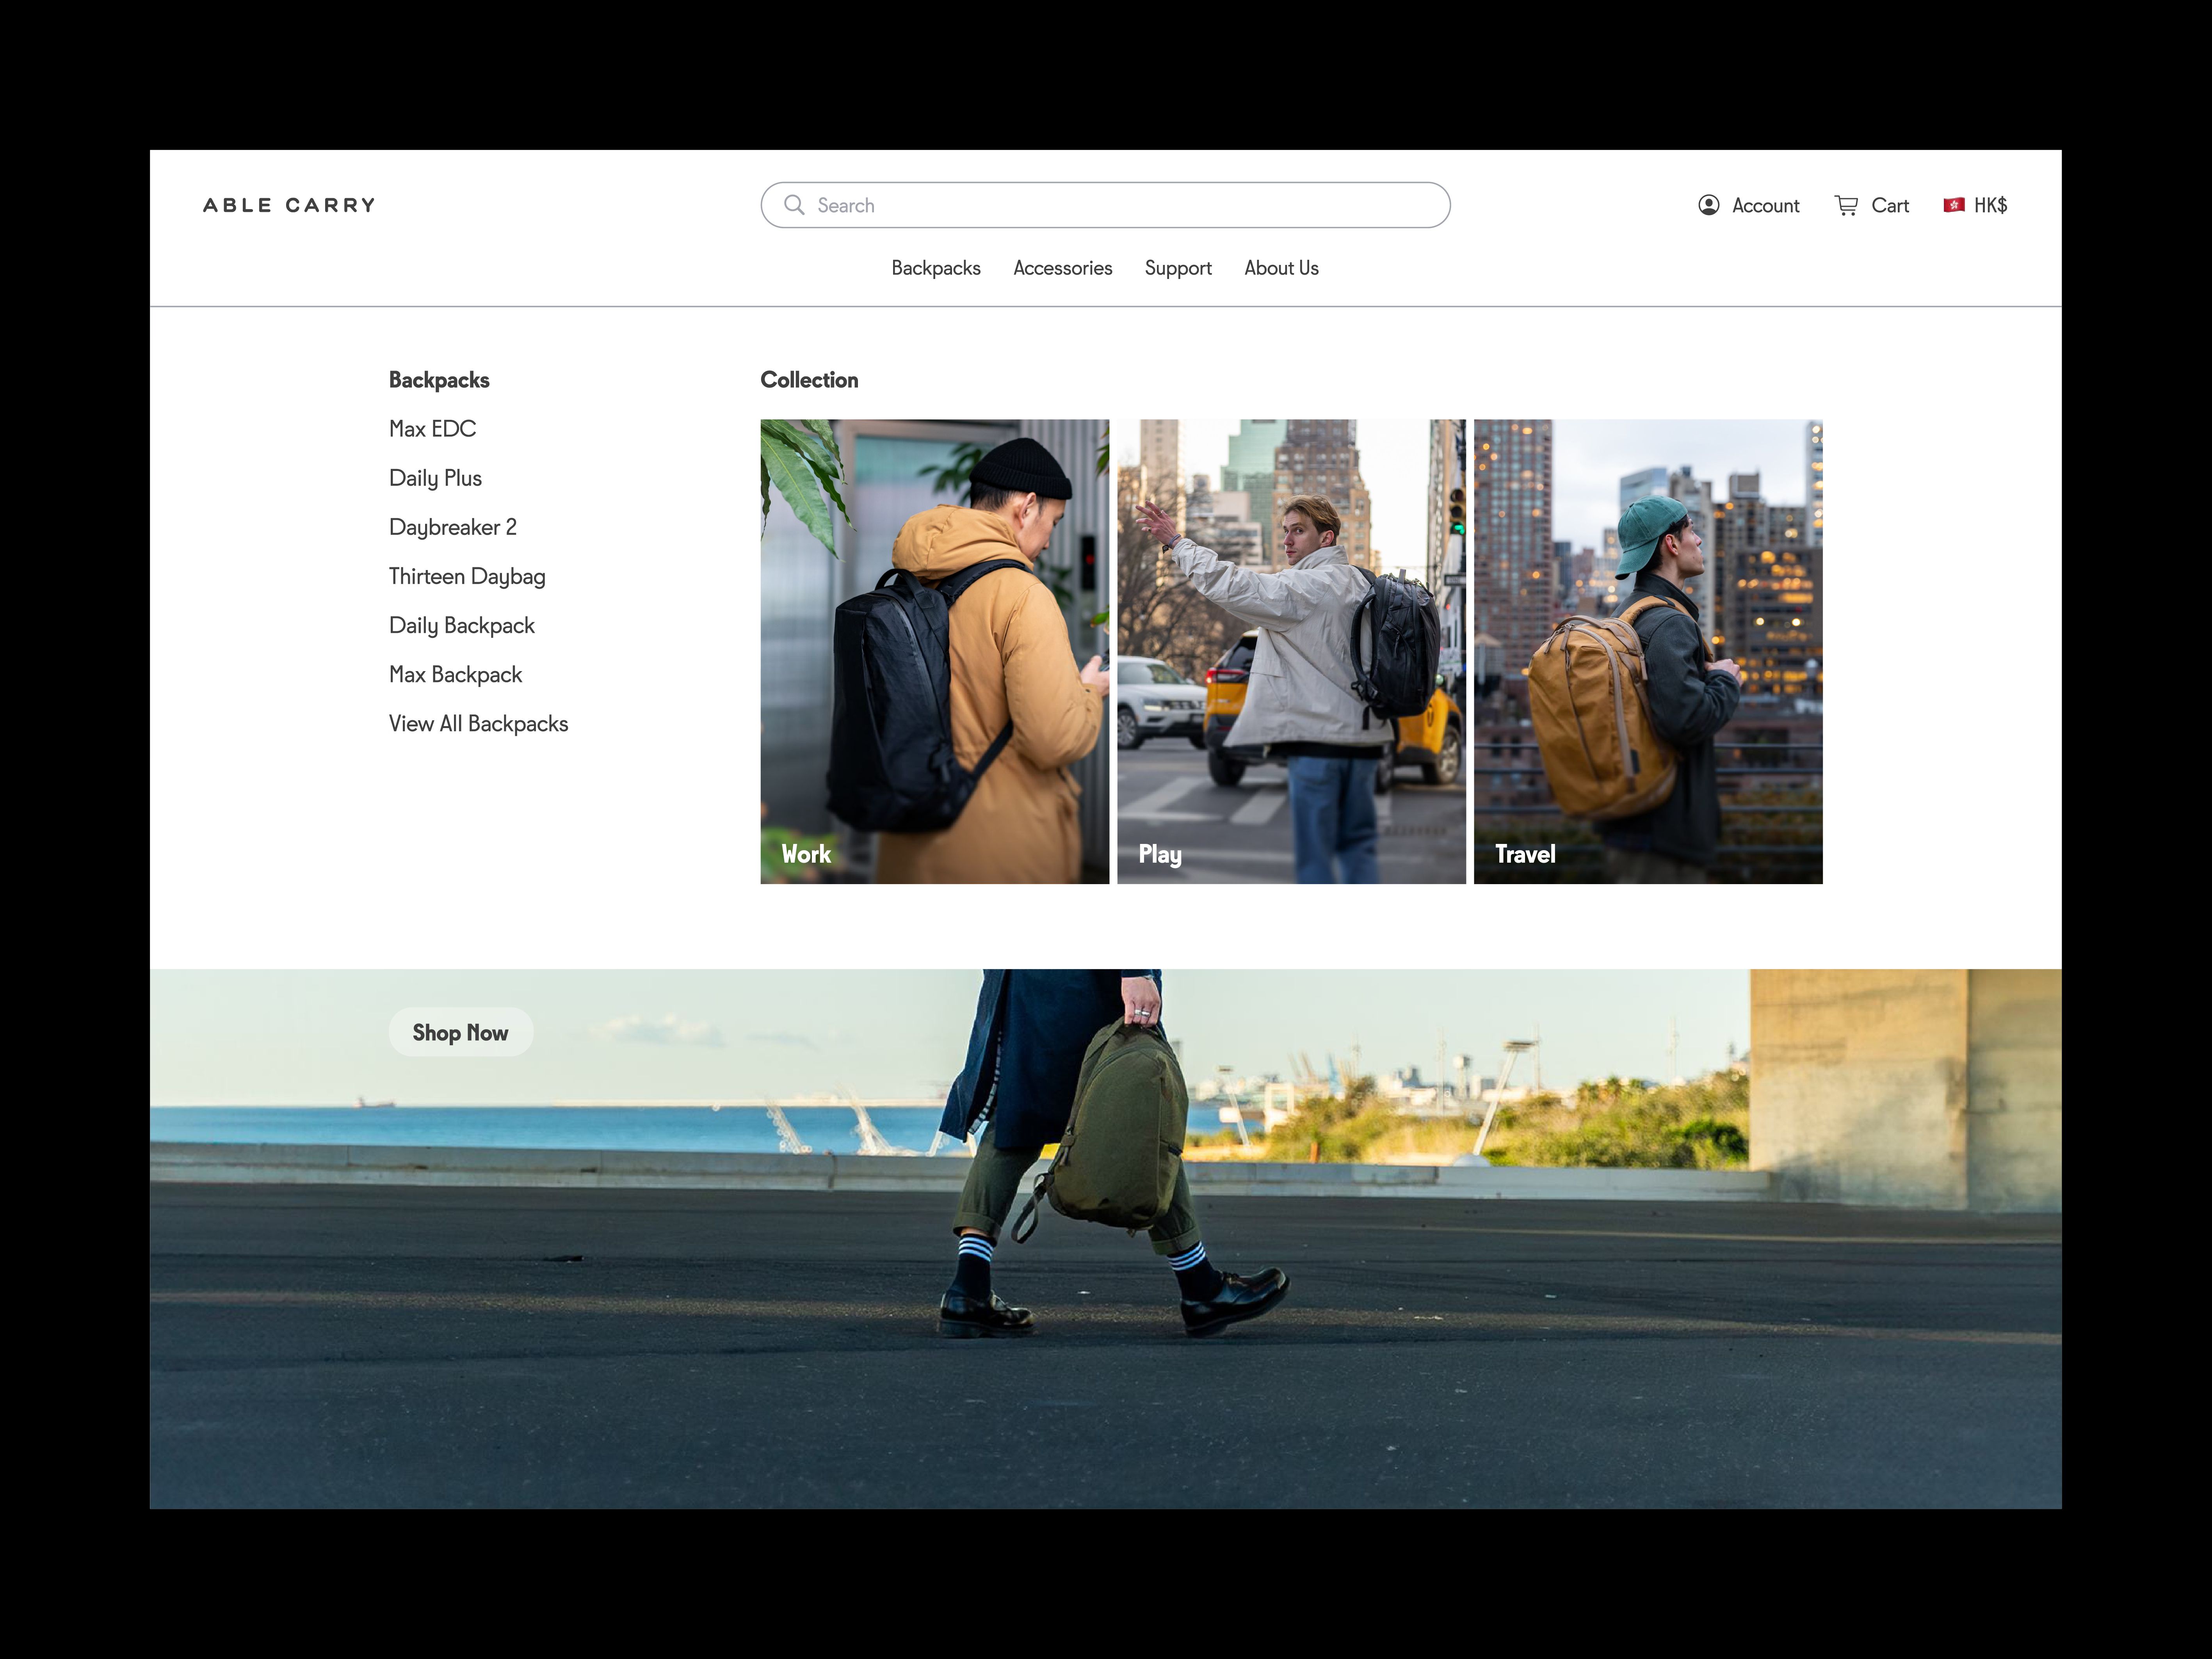Viewport: 2212px width, 1659px height.
Task: Open the Work collection image
Action: pos(934,652)
